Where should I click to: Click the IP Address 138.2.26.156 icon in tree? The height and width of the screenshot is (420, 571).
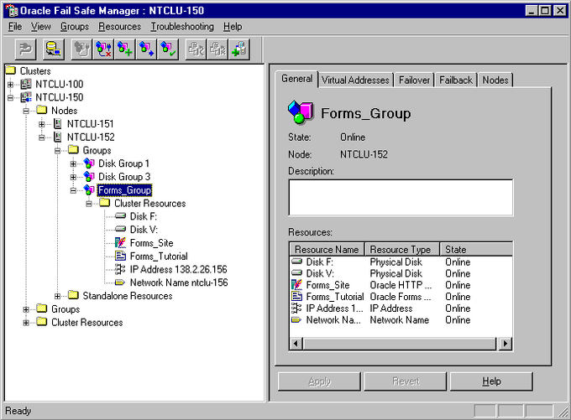pyautogui.click(x=120, y=269)
